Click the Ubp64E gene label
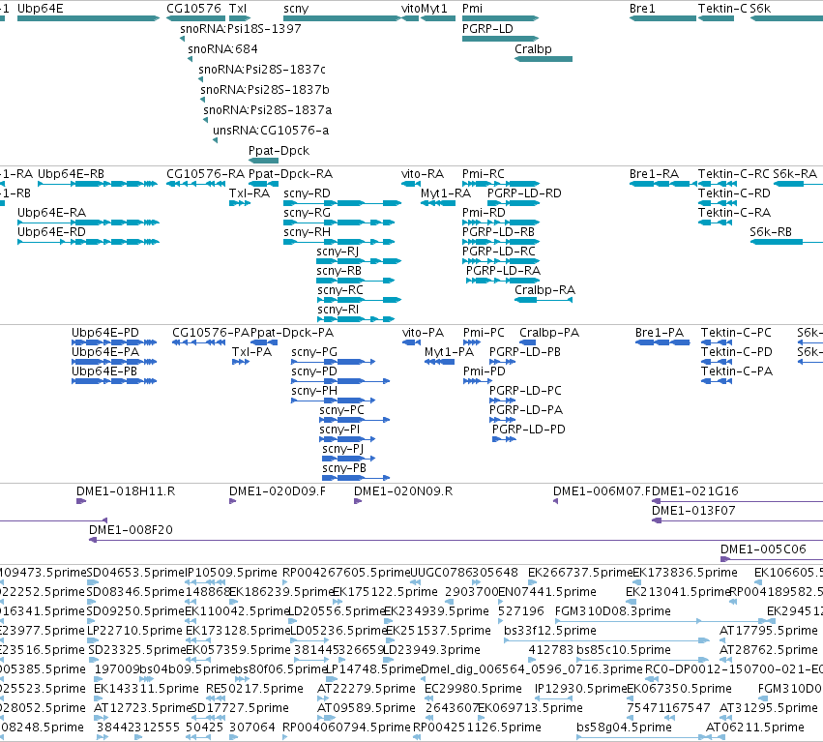 point(41,9)
